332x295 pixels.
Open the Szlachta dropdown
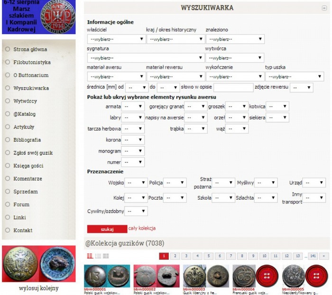266,198
